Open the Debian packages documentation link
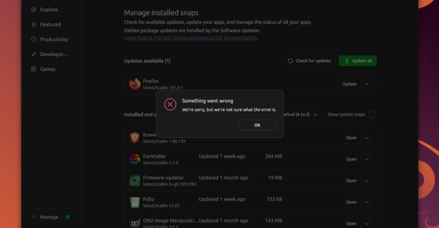 191,38
